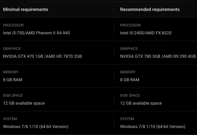Viewport: 197px width, 135px height.
Task: Select the 8 GB RAM minimal value
Action: click(x=13, y=80)
